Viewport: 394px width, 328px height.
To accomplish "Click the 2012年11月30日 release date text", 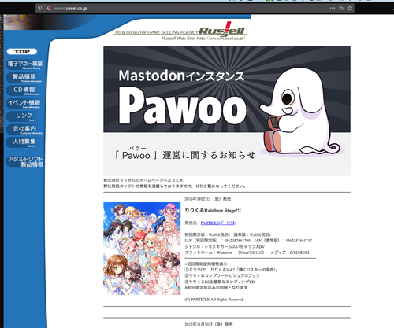I will coord(209,325).
